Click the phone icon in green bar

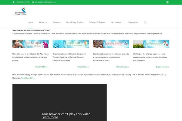pos(14,2)
